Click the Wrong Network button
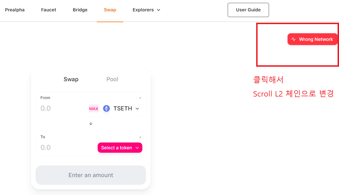Viewport: 339px width, 195px height. click(x=313, y=39)
